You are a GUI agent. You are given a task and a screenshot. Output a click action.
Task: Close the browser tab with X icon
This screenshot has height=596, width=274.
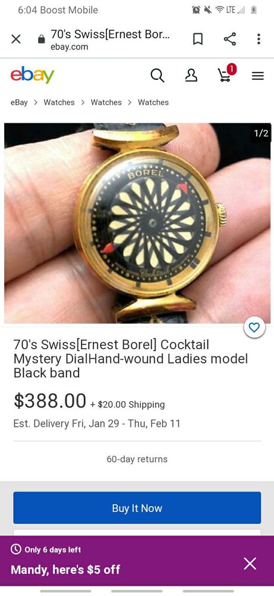click(16, 39)
